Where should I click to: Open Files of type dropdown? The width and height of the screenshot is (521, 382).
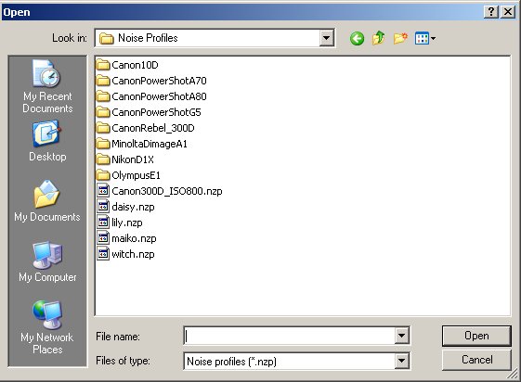click(401, 361)
